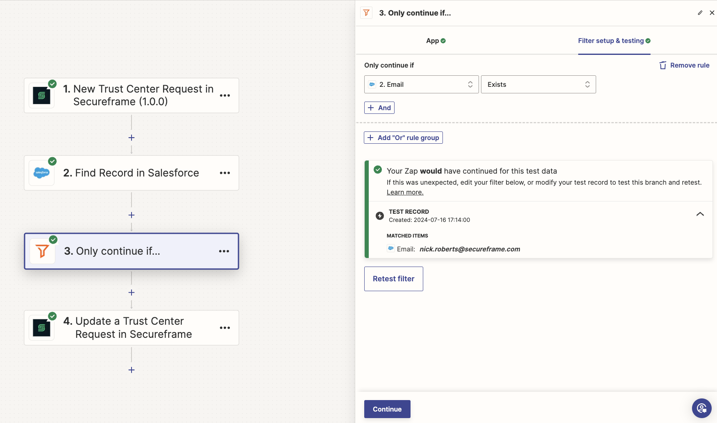Click the filter icon on step 3
The image size is (717, 423).
click(42, 251)
